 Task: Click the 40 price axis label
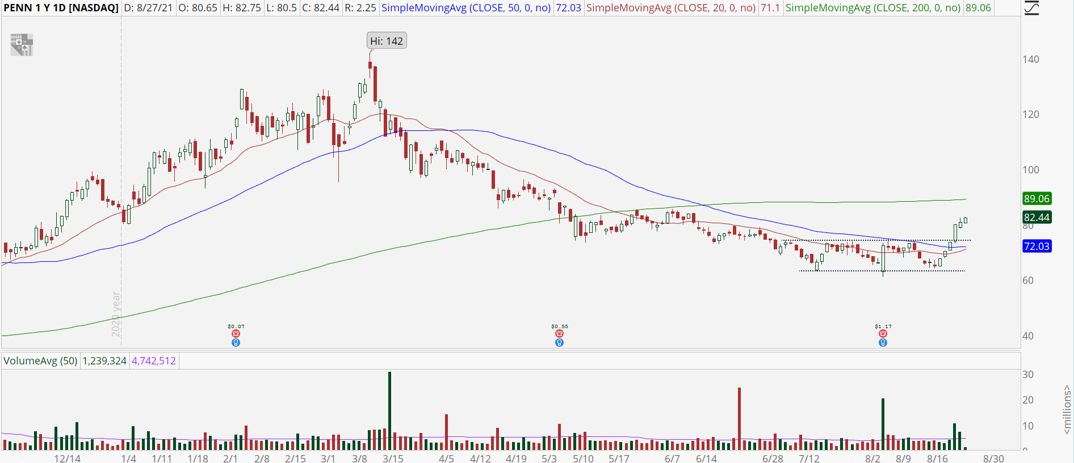click(1028, 336)
